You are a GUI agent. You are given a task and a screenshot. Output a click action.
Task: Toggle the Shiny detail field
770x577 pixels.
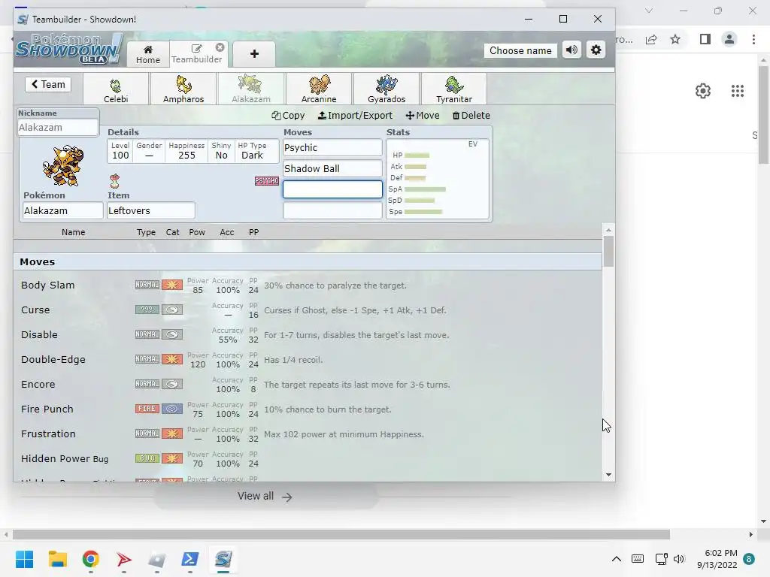tap(222, 151)
